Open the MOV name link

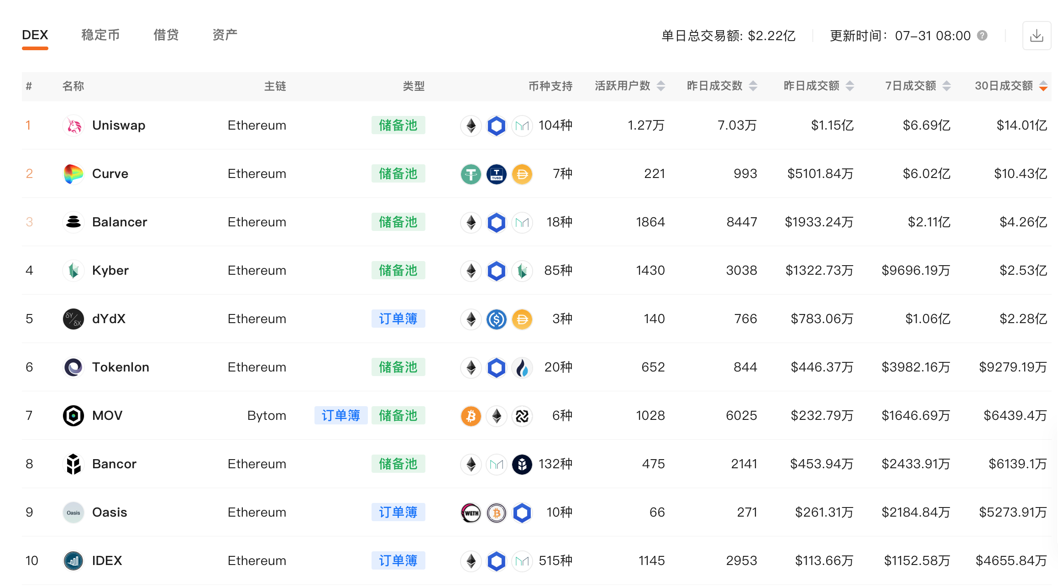pyautogui.click(x=107, y=416)
